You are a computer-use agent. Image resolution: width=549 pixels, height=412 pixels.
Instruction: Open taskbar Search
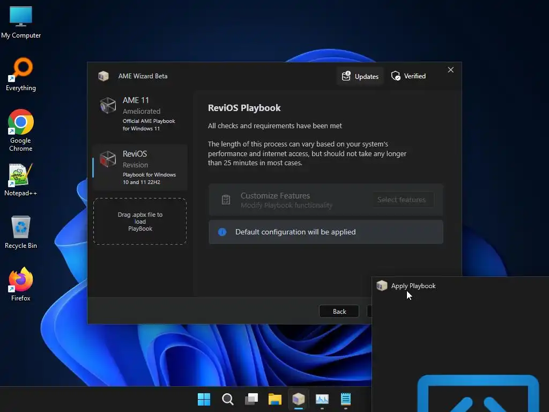click(x=227, y=399)
